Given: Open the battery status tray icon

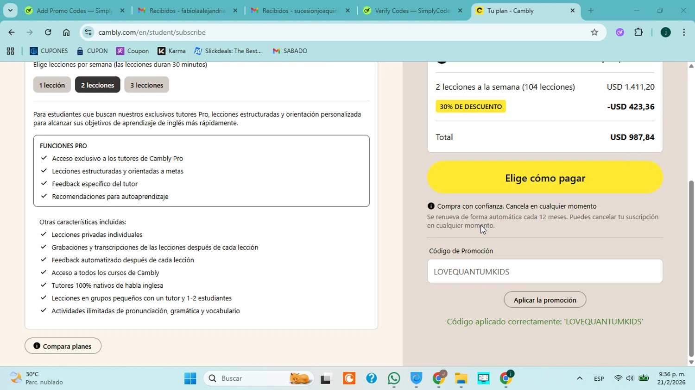Looking at the screenshot, I should click(x=644, y=378).
